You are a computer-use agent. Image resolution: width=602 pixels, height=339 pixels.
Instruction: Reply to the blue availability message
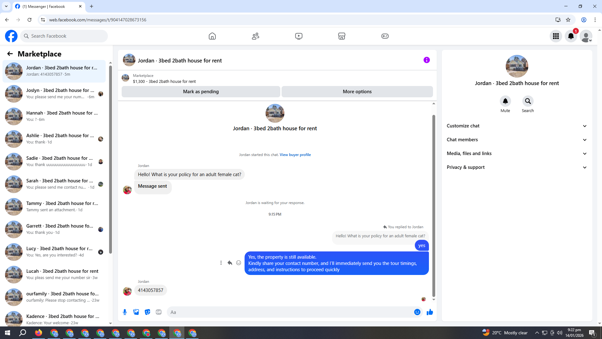230,263
